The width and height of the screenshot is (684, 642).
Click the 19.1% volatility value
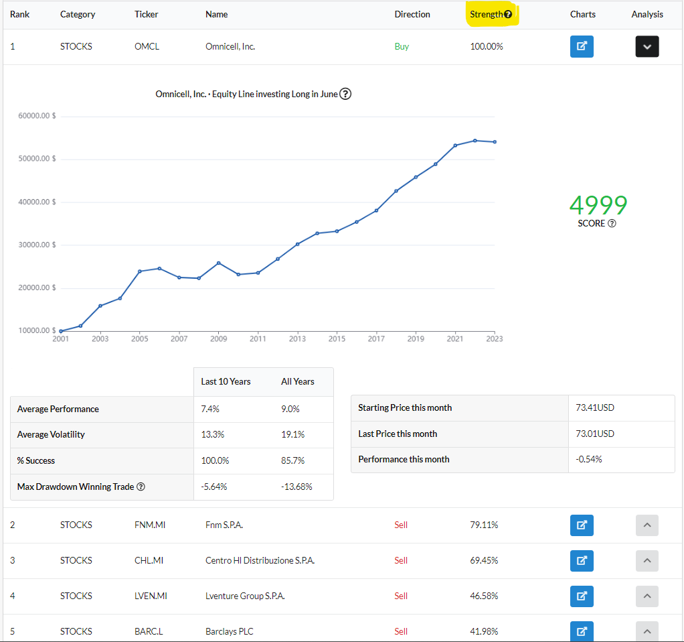292,434
